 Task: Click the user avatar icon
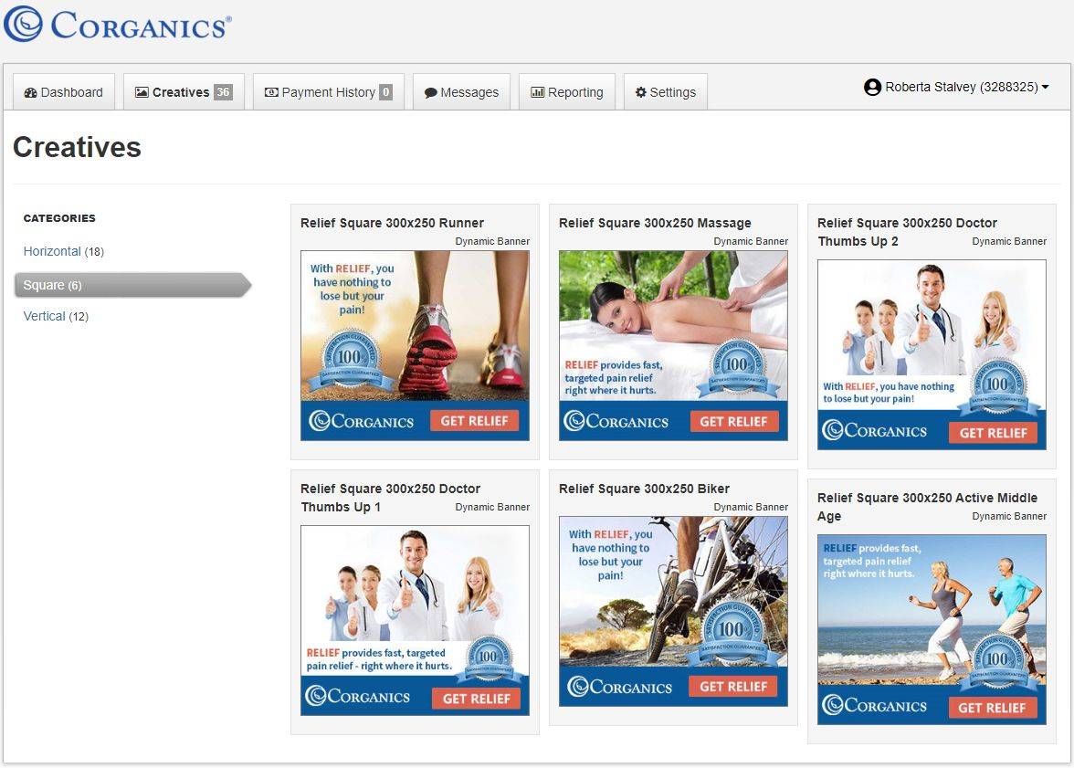(873, 87)
